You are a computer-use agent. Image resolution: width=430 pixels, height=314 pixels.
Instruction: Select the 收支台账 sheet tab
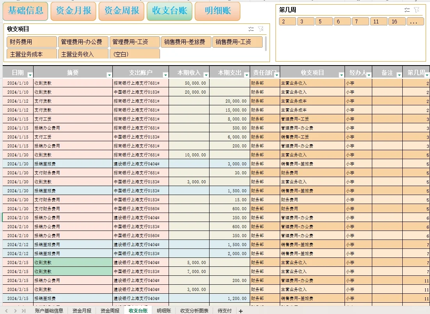pyautogui.click(x=138, y=311)
